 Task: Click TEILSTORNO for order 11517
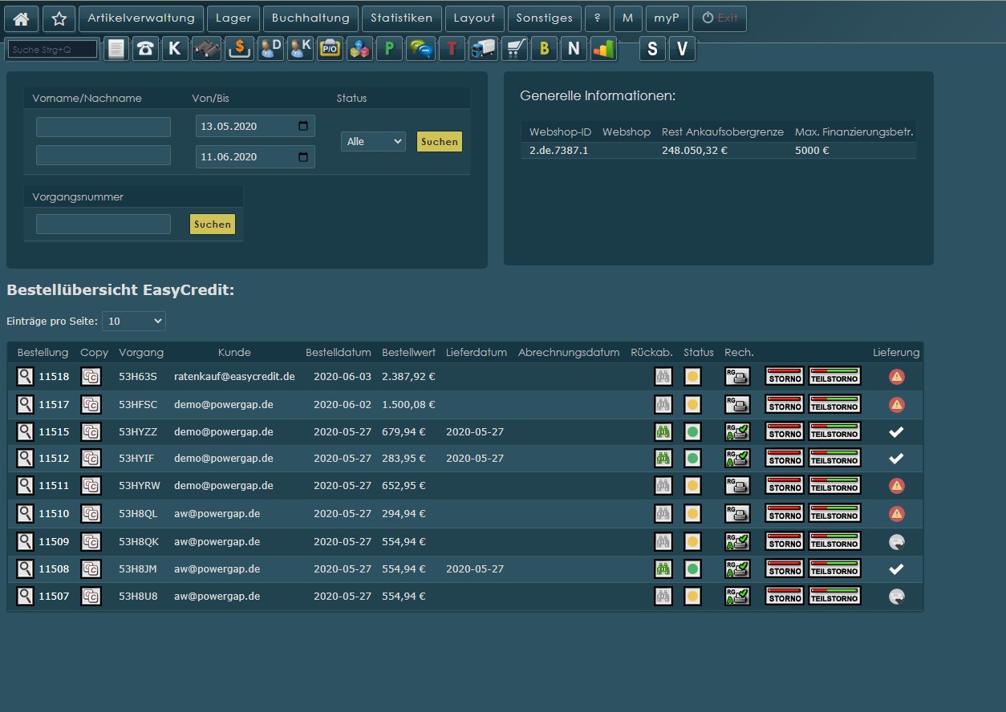[834, 404]
